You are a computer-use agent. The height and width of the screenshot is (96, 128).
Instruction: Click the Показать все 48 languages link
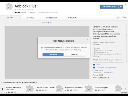(104, 77)
